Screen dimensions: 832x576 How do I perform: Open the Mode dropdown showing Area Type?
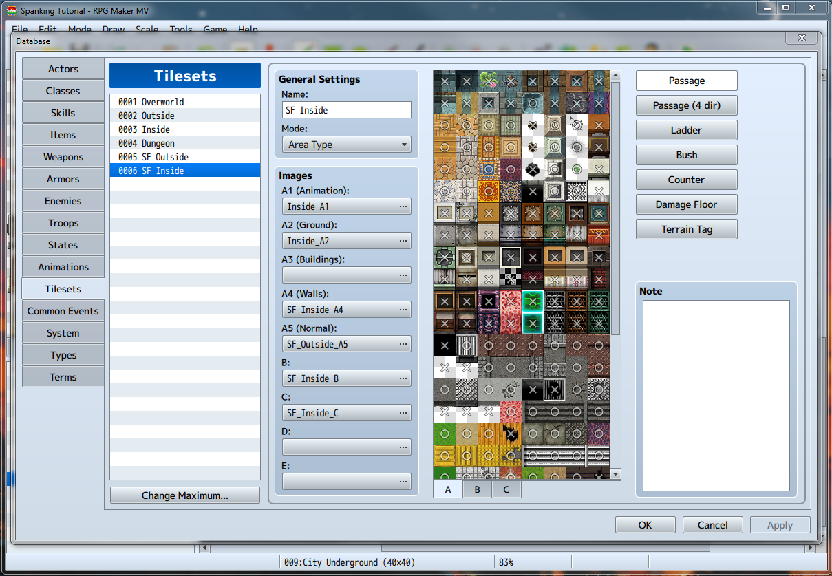347,145
